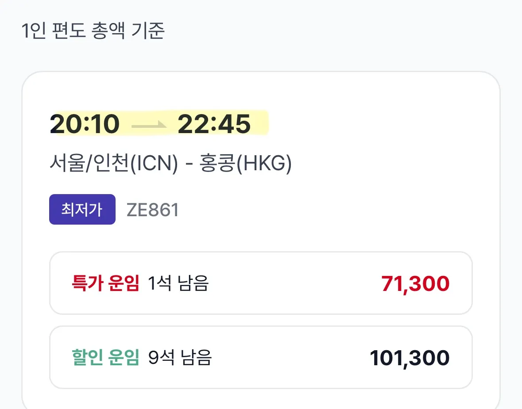
Task: Click the red 71,300 price
Action: pos(415,283)
